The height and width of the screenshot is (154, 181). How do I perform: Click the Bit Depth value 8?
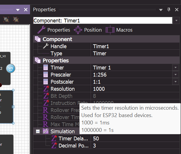(x=94, y=96)
